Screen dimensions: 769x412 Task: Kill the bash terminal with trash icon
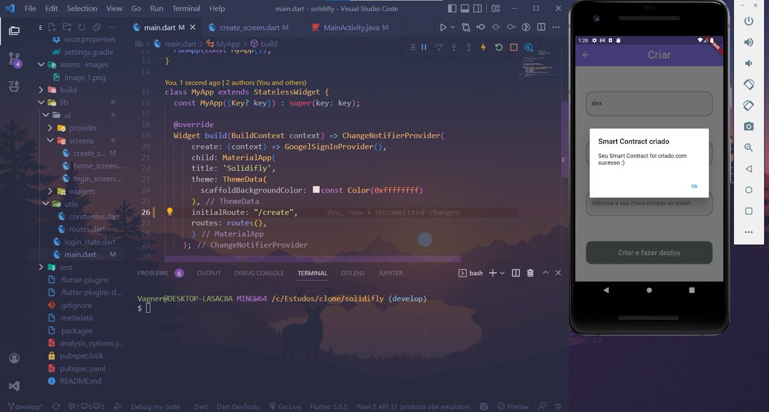(x=530, y=273)
